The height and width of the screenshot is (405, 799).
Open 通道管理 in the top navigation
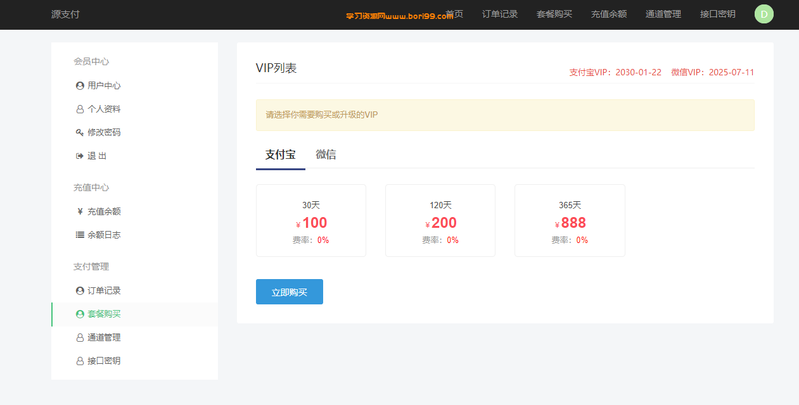click(x=663, y=14)
